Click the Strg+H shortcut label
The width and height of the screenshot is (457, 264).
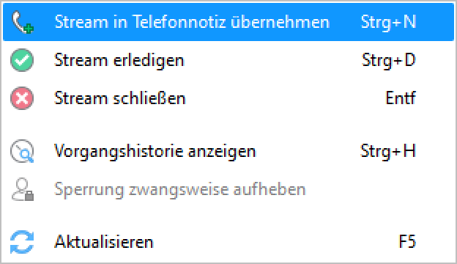(388, 151)
